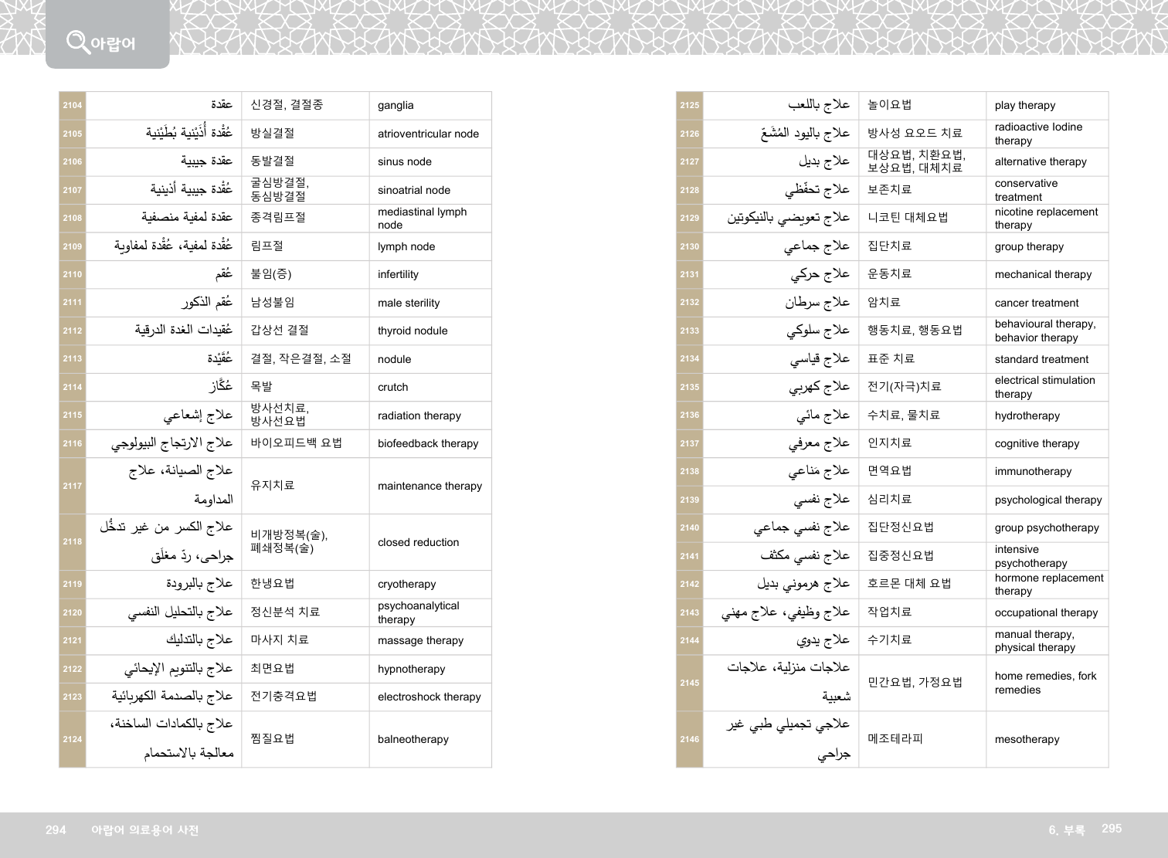Select the Korean term 면역요법

click(x=889, y=470)
